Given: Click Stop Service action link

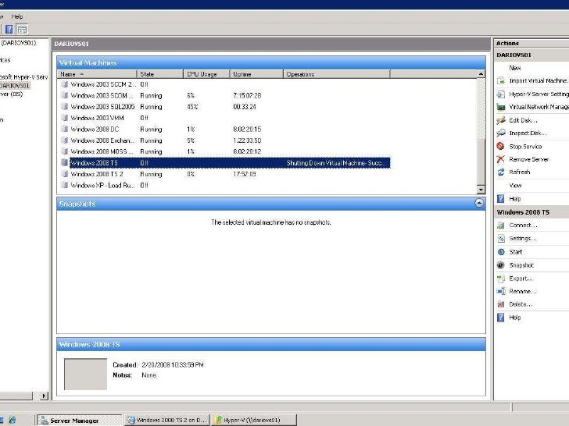Looking at the screenshot, I should point(525,147).
